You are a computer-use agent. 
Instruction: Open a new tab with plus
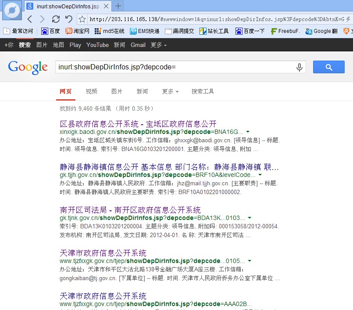[118, 6]
